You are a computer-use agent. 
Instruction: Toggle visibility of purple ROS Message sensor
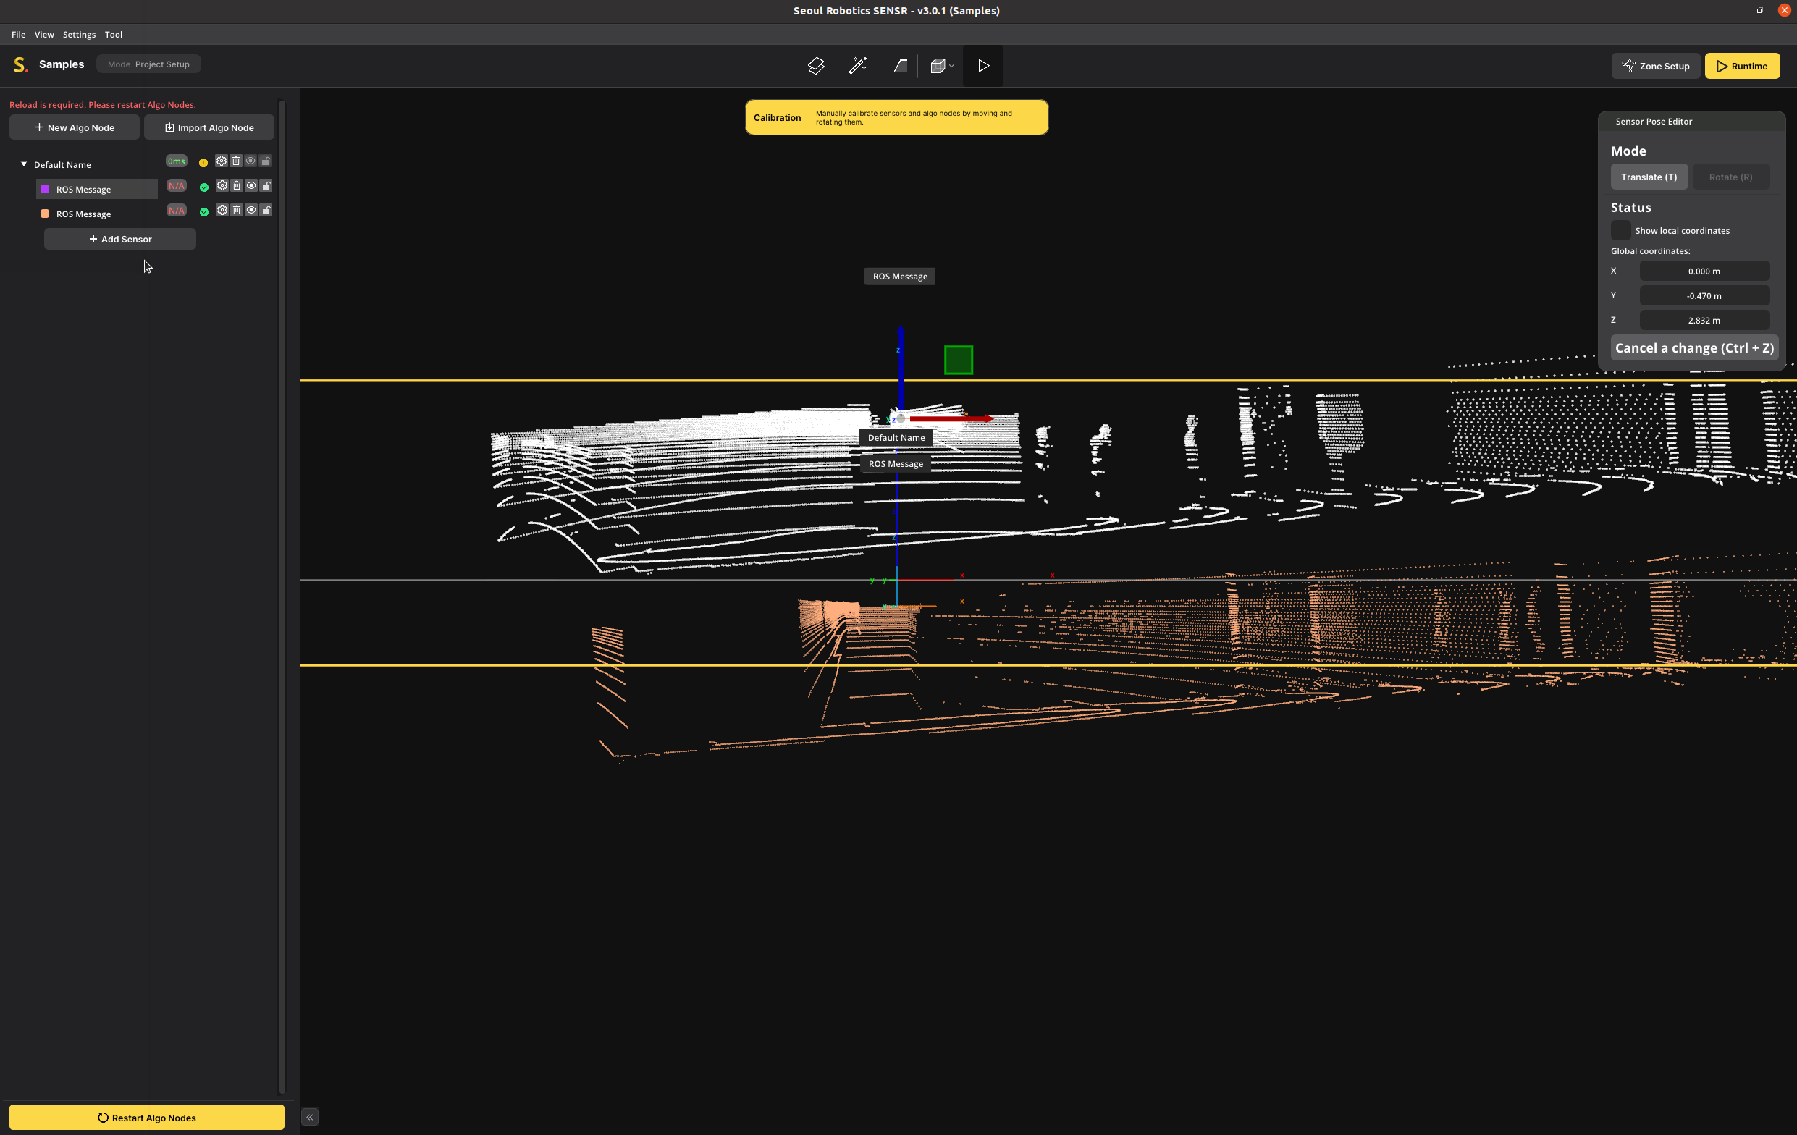[251, 186]
